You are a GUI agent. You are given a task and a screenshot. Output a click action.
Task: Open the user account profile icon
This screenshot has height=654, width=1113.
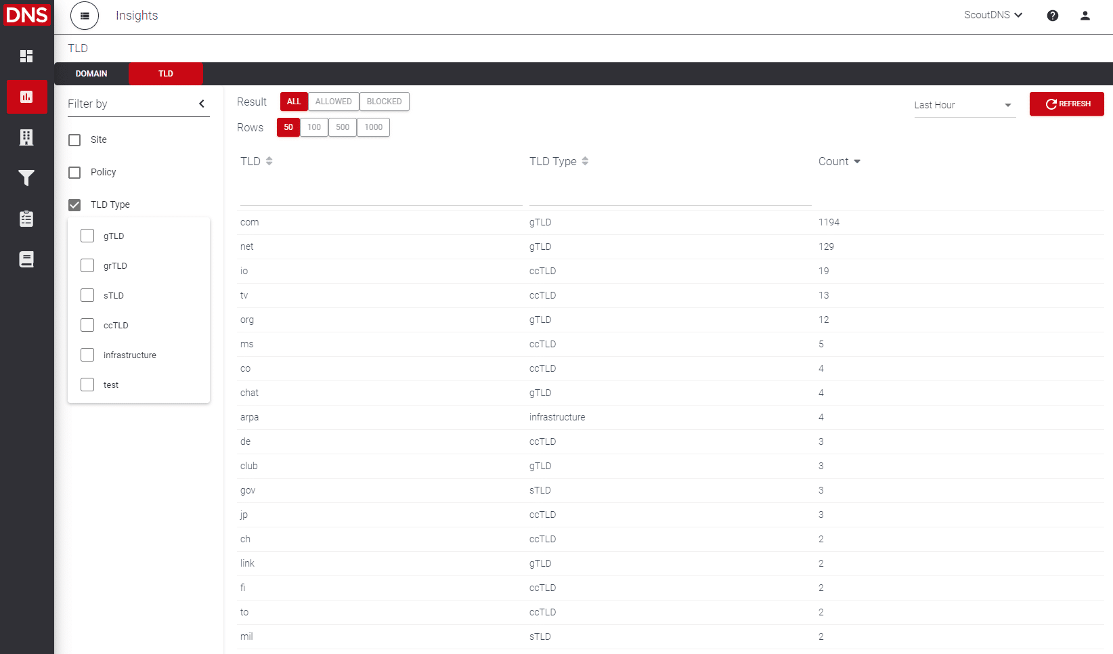point(1085,16)
